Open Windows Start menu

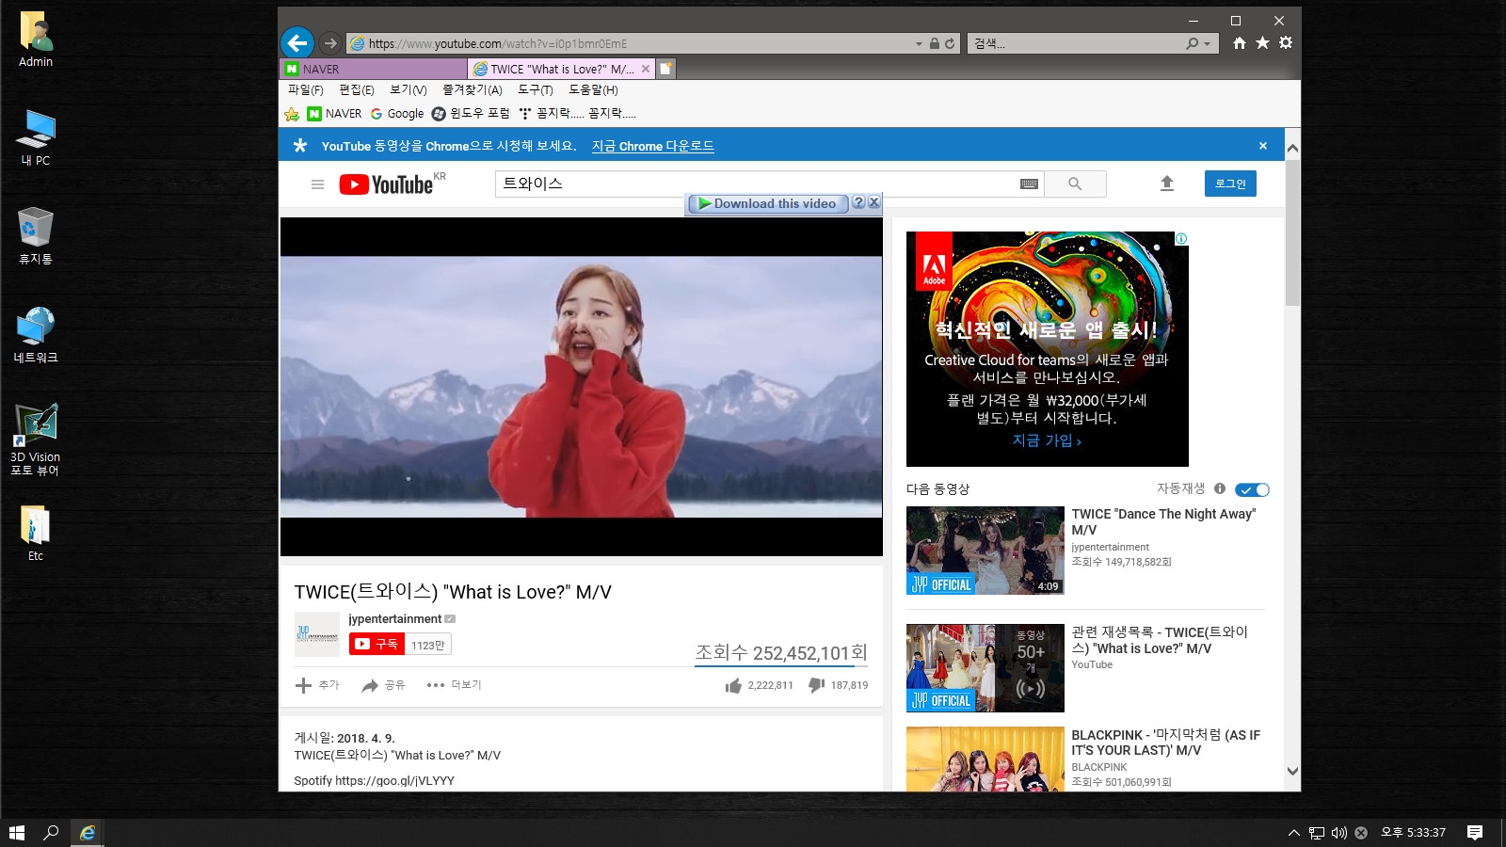click(16, 833)
